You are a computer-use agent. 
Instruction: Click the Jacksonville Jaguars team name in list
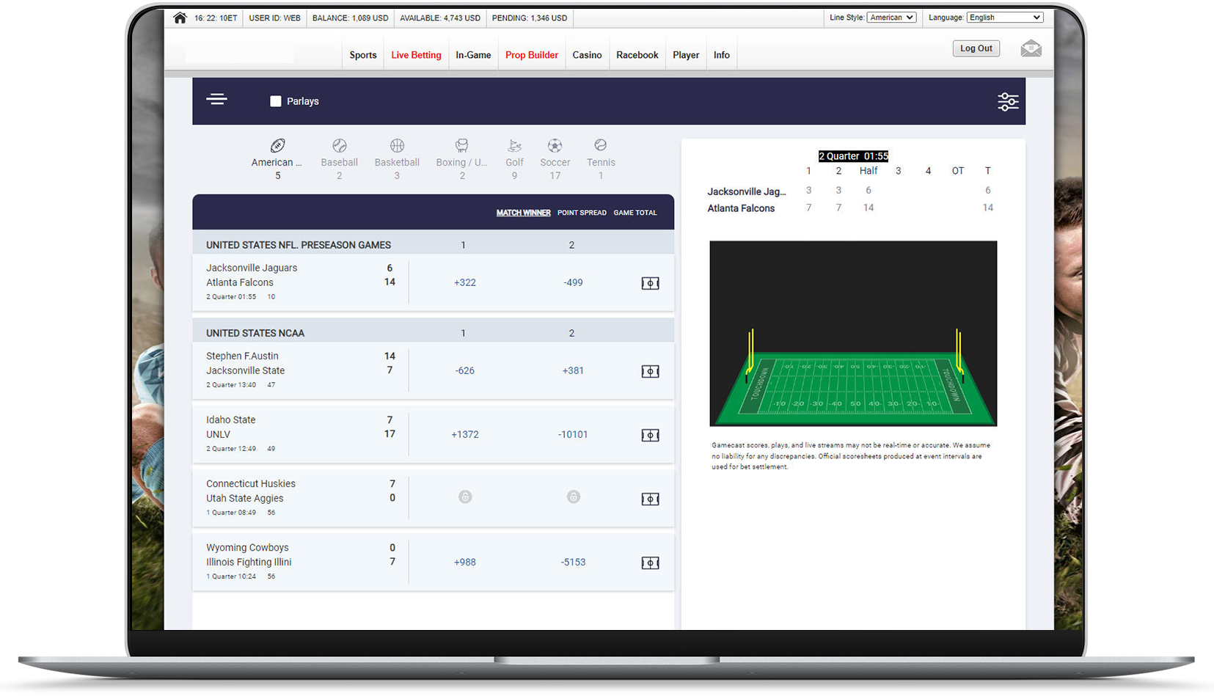tap(252, 268)
